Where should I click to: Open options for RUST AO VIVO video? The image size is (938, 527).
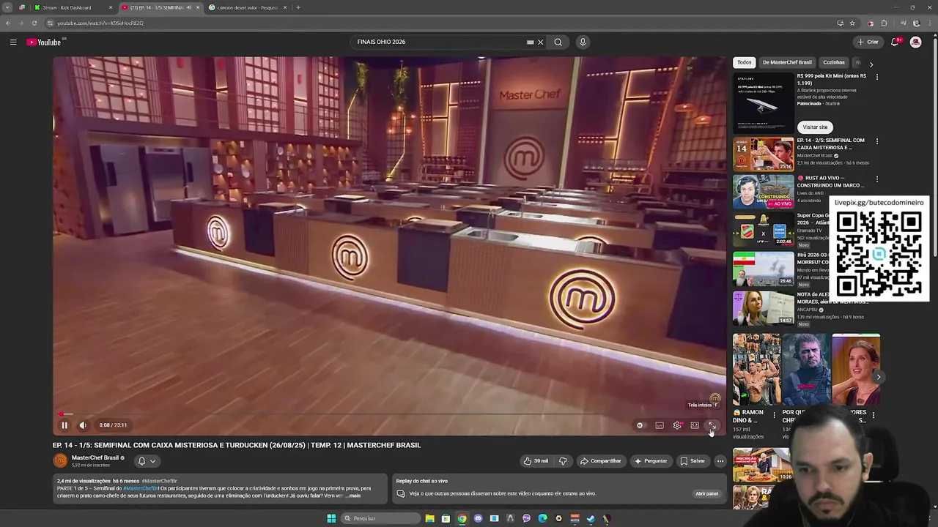(877, 179)
